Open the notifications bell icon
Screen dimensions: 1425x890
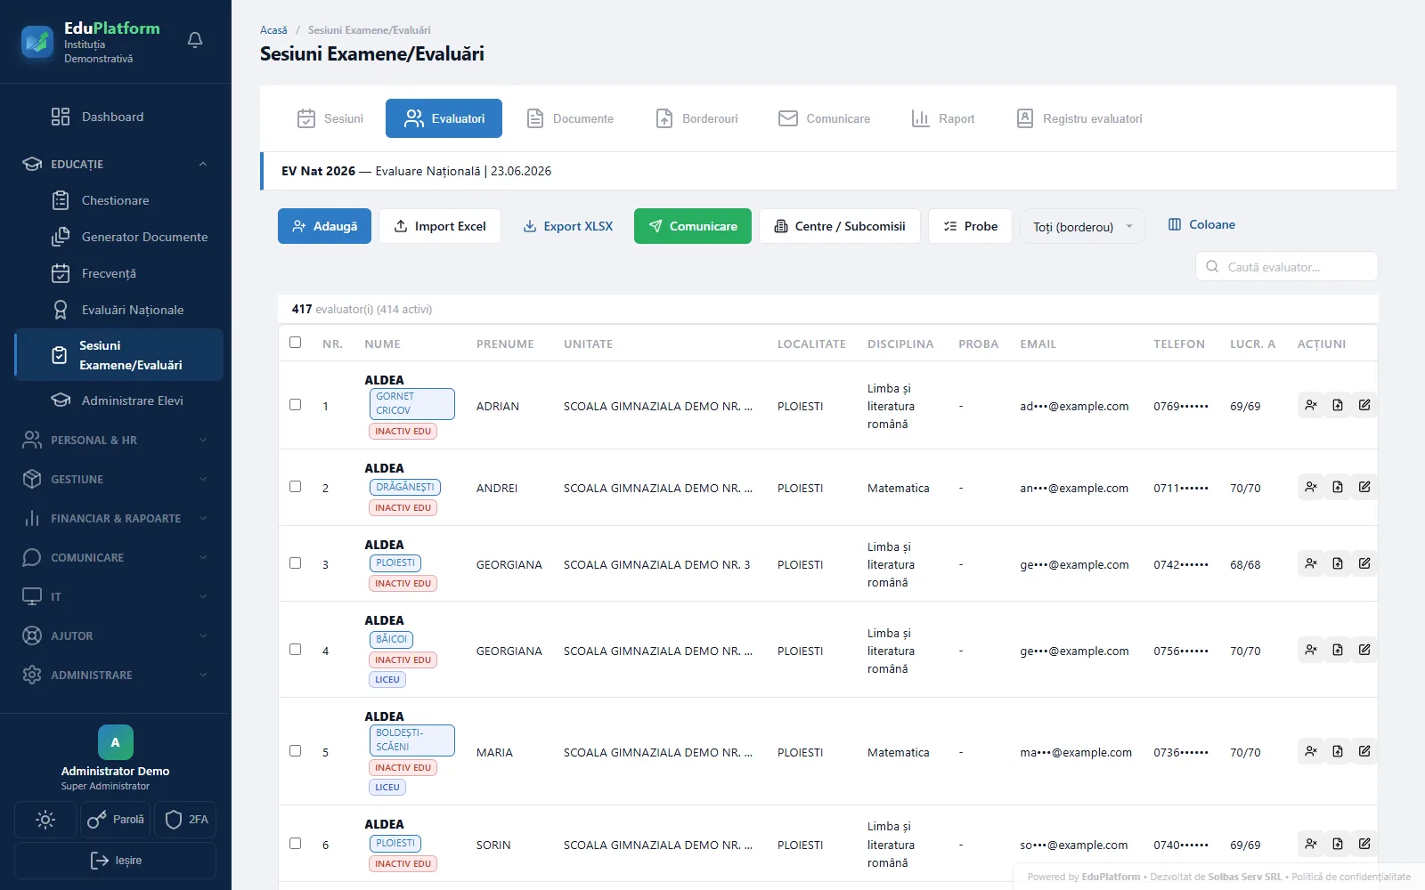point(195,40)
